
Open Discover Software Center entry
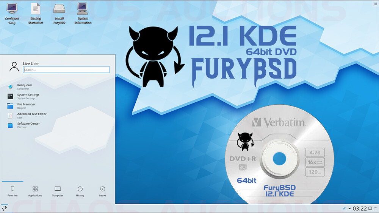click(x=58, y=125)
